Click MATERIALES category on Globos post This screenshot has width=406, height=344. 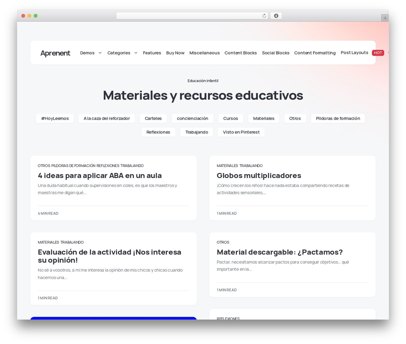(x=227, y=166)
